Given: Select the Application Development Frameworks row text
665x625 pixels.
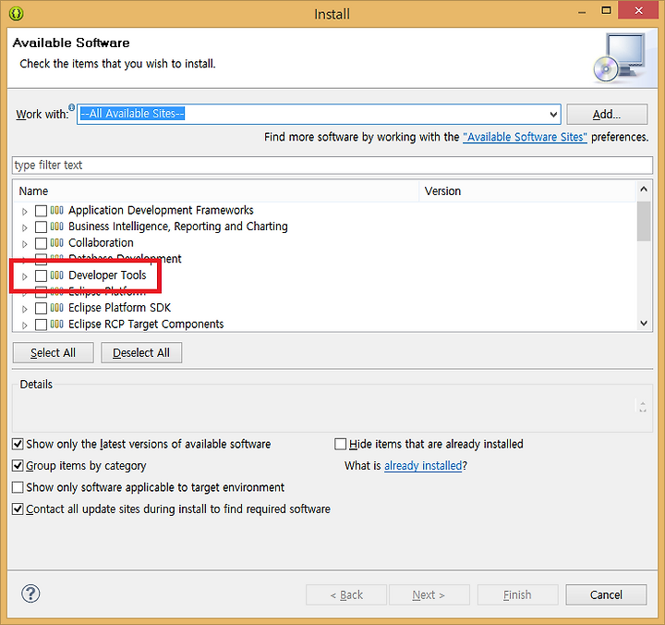Looking at the screenshot, I should 161,210.
